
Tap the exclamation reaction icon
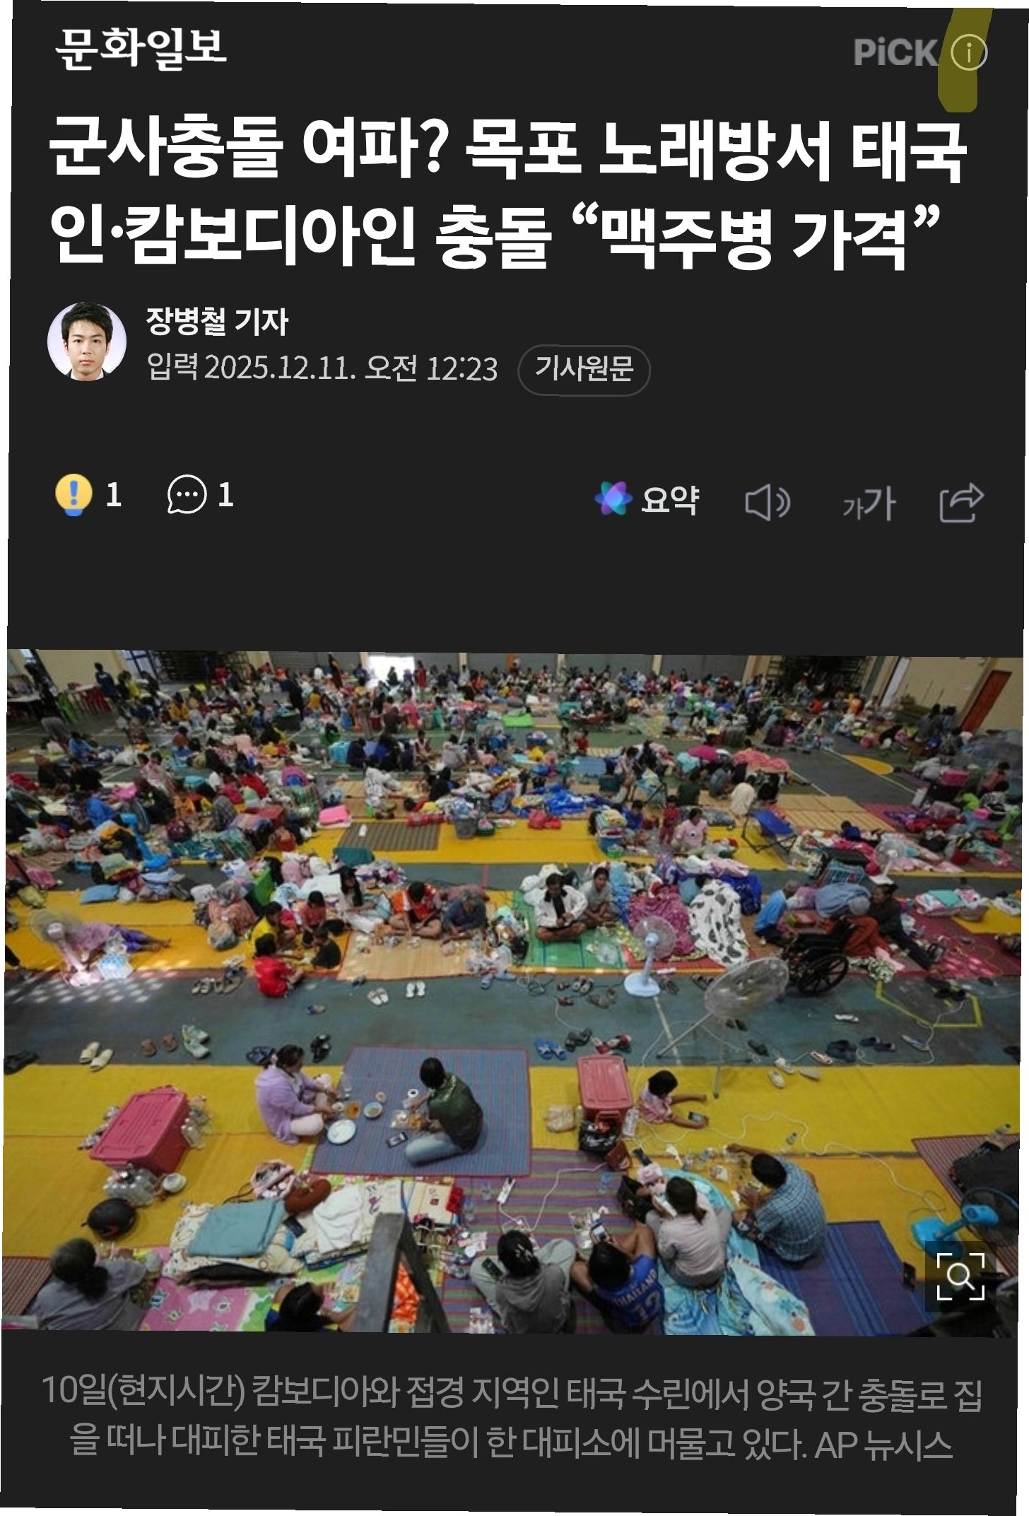[x=73, y=495]
